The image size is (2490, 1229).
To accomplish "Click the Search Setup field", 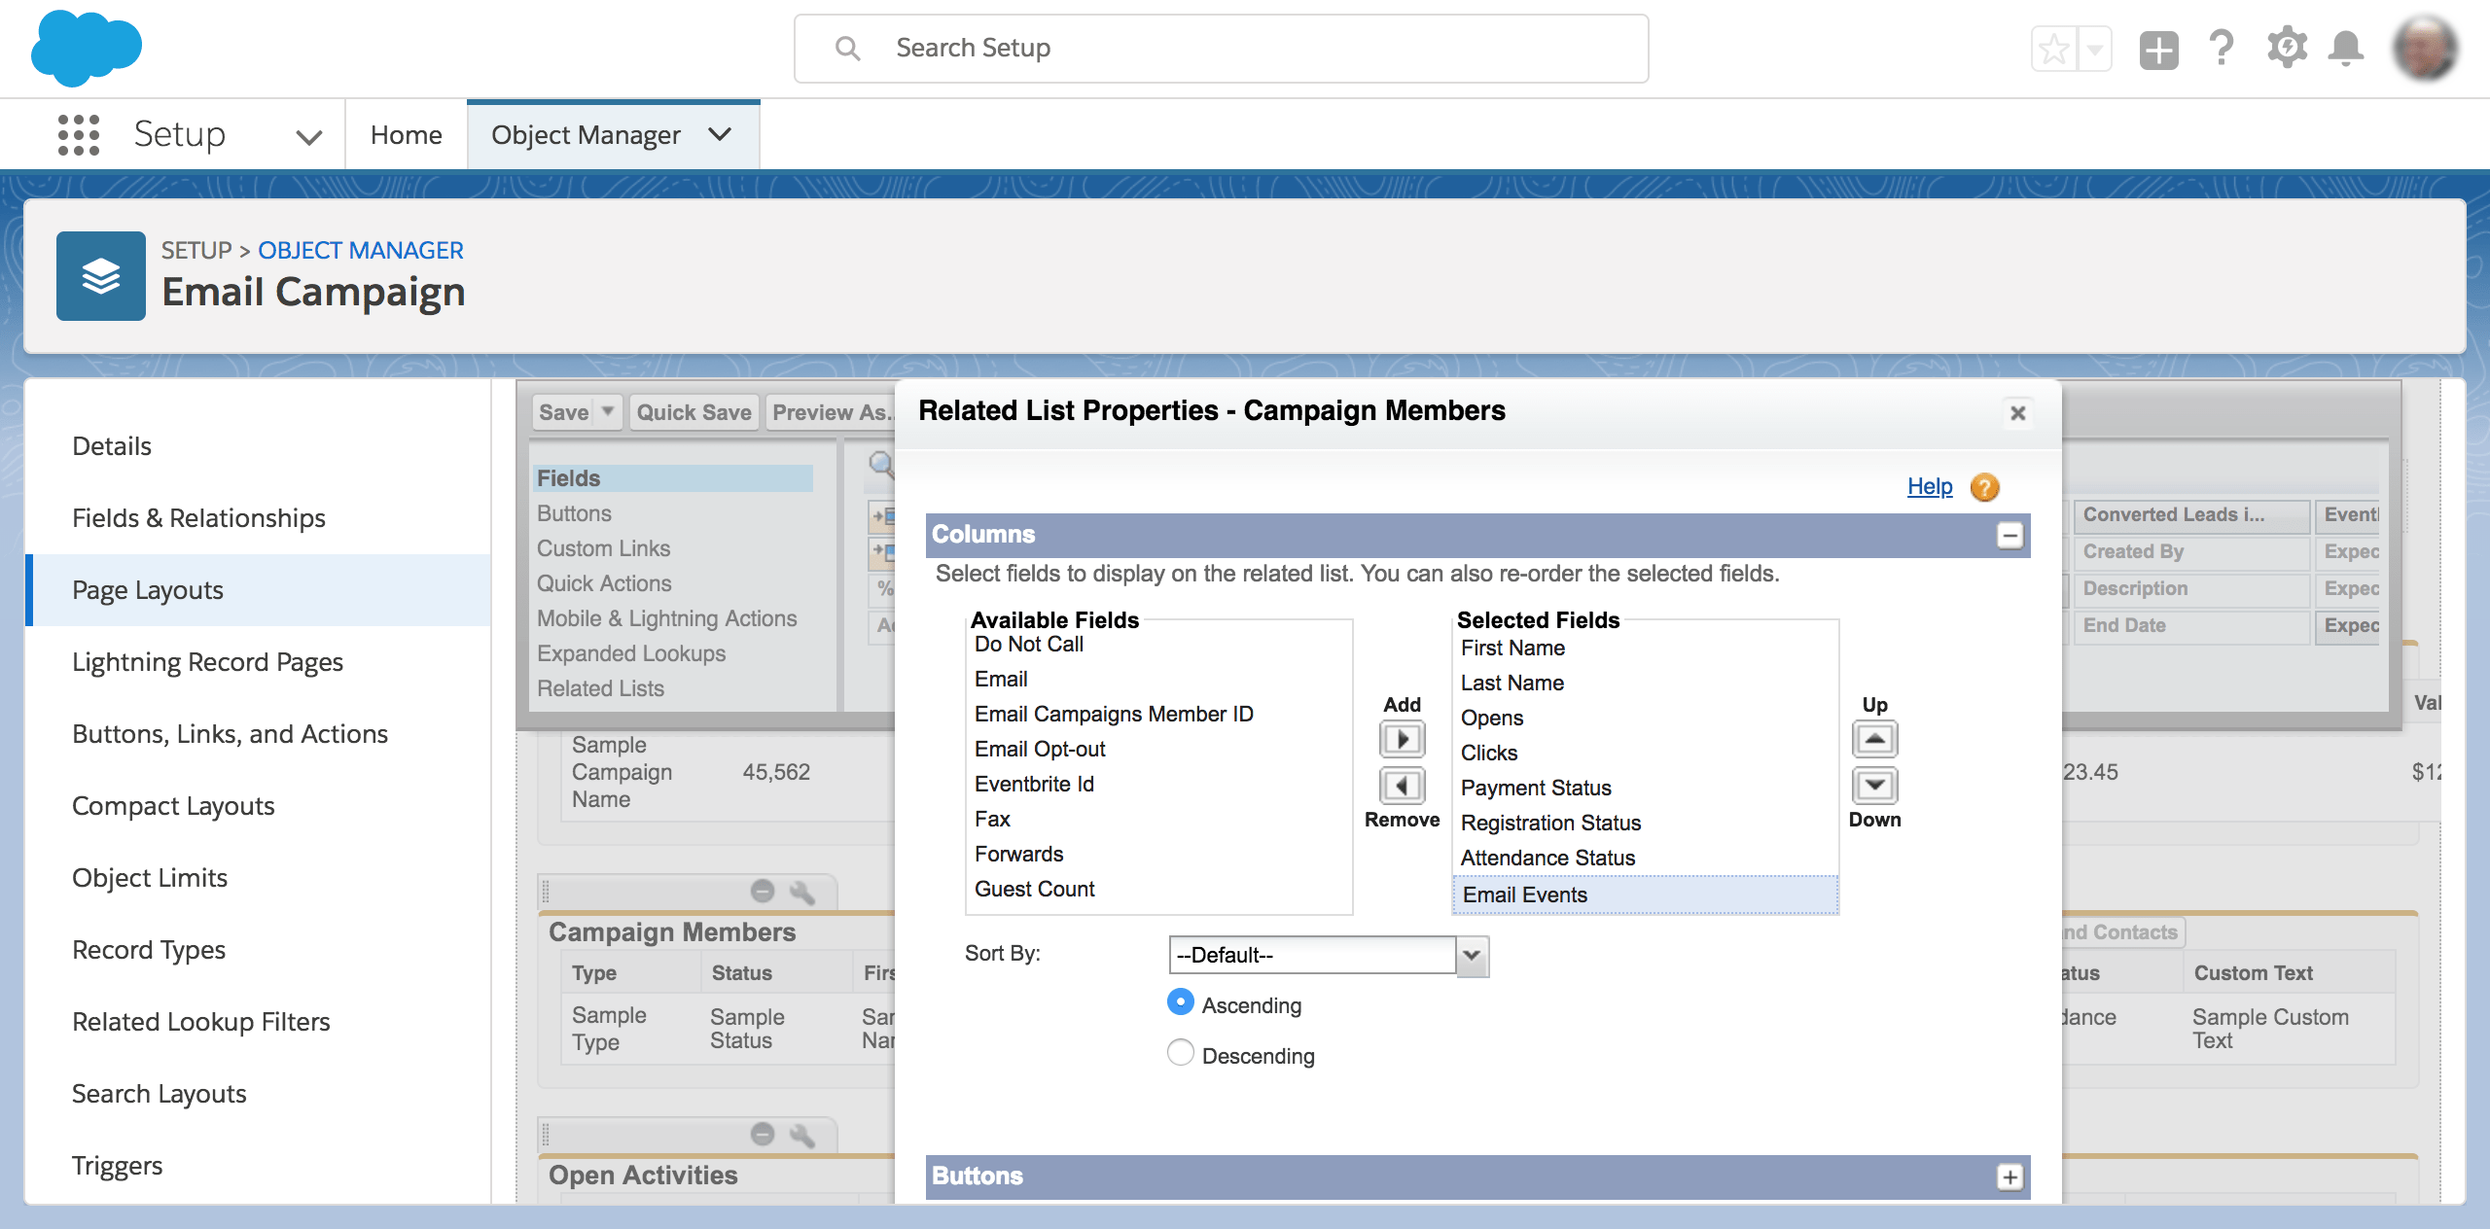I will pyautogui.click(x=1221, y=48).
